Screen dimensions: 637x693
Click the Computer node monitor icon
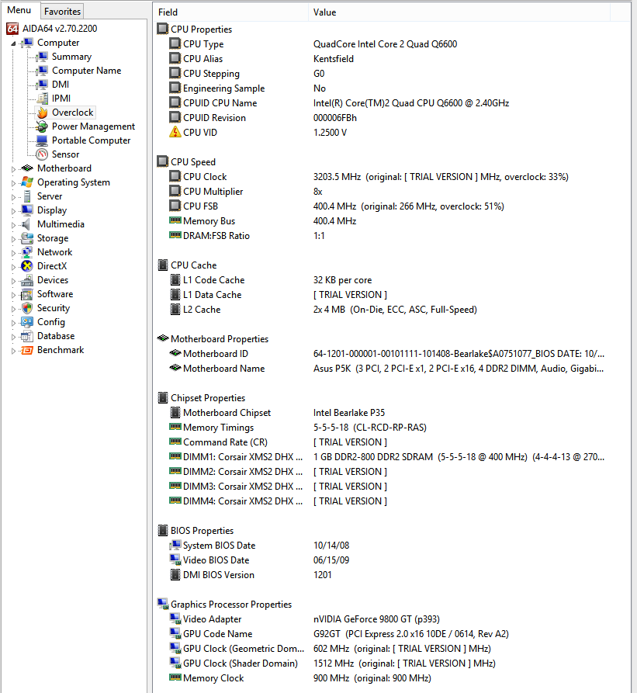point(28,43)
